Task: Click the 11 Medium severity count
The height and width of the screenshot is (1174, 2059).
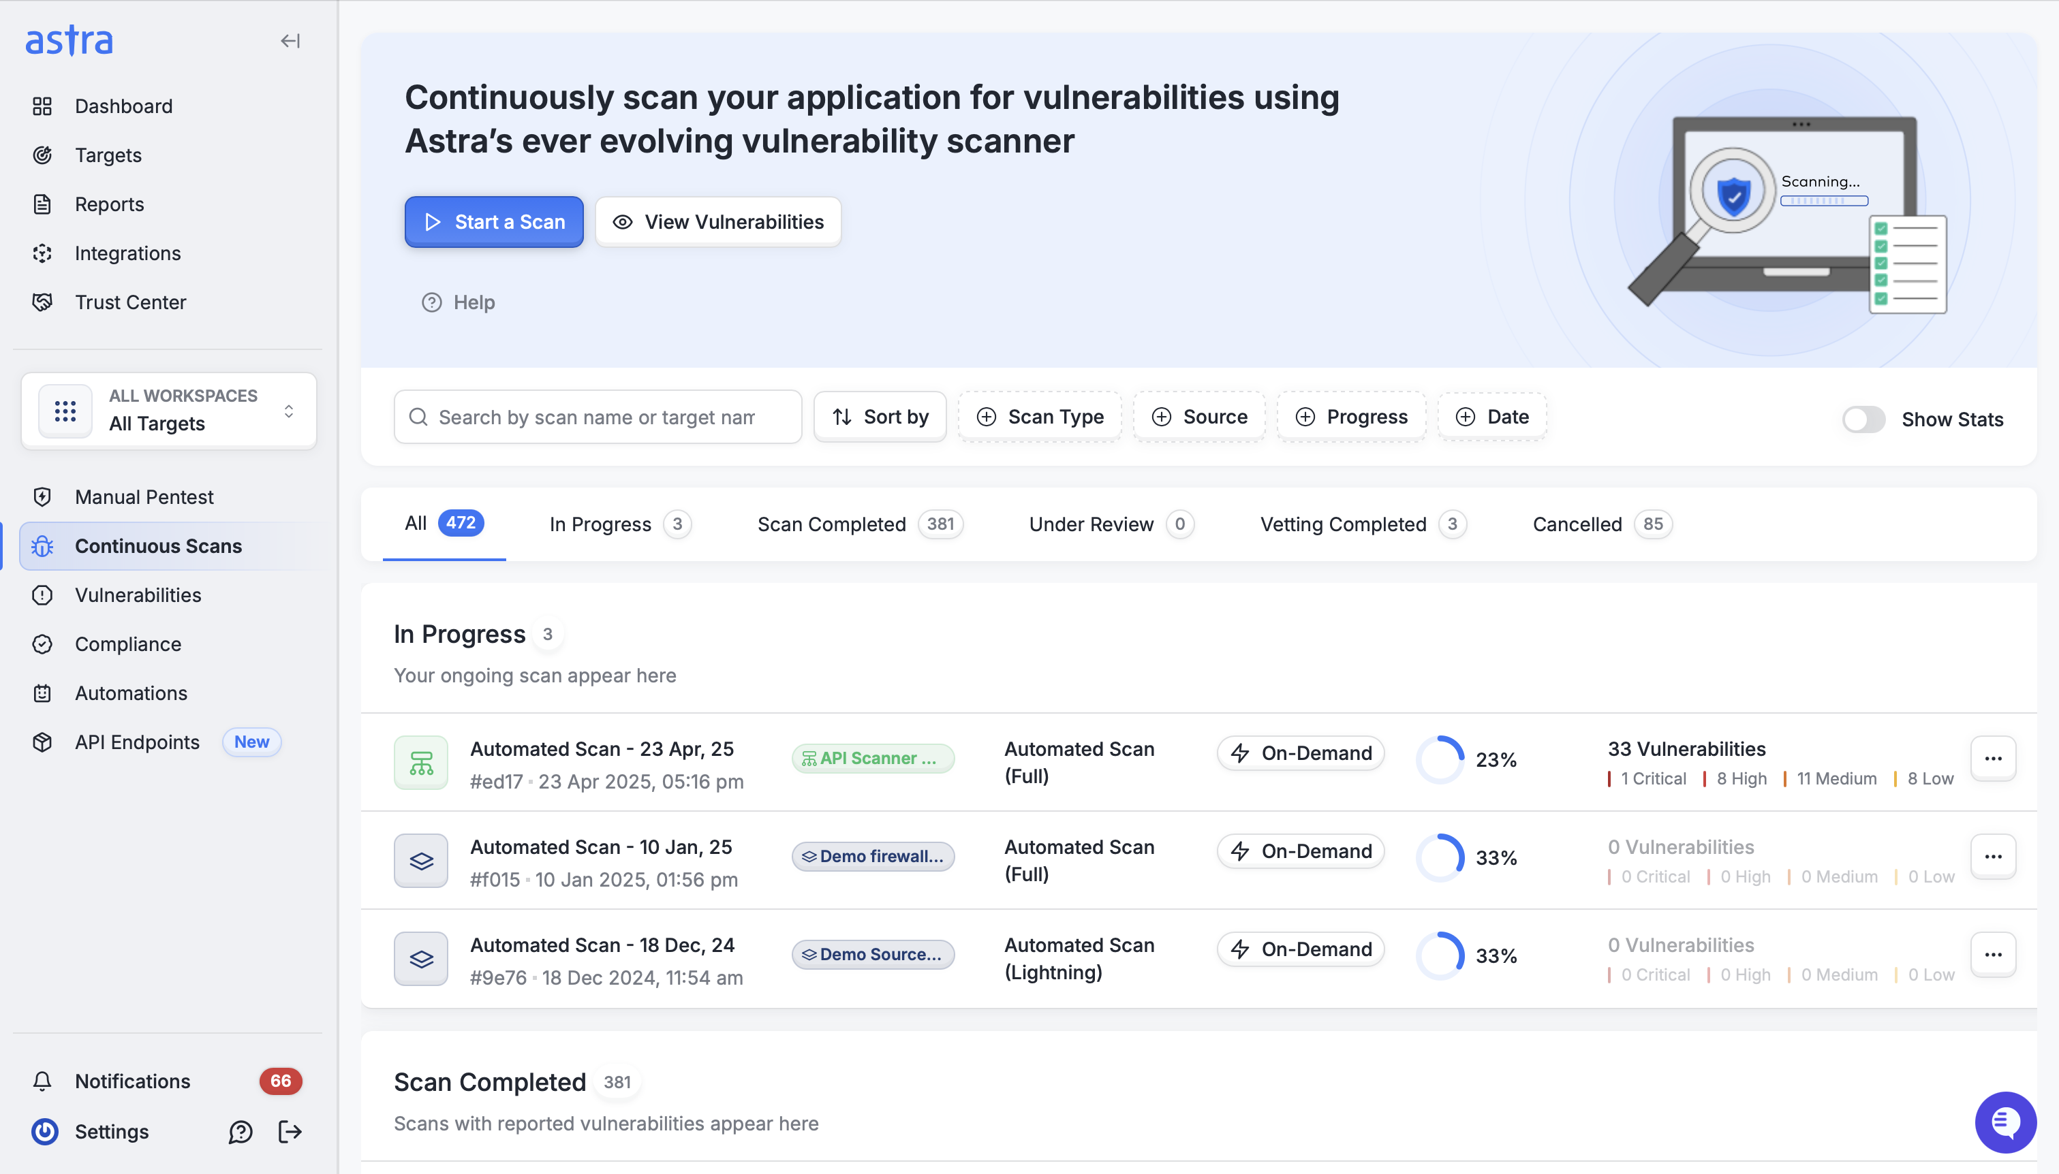Action: 1830,779
